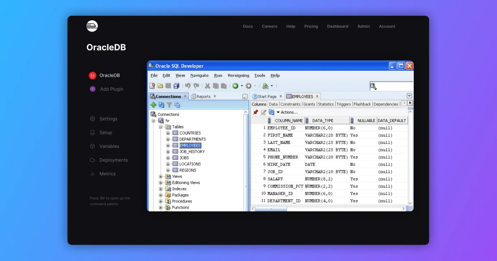Switch to the Start Page tab

(x=267, y=97)
